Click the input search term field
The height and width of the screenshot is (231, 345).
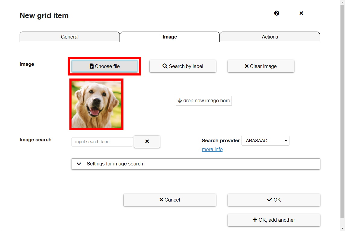[x=102, y=141]
